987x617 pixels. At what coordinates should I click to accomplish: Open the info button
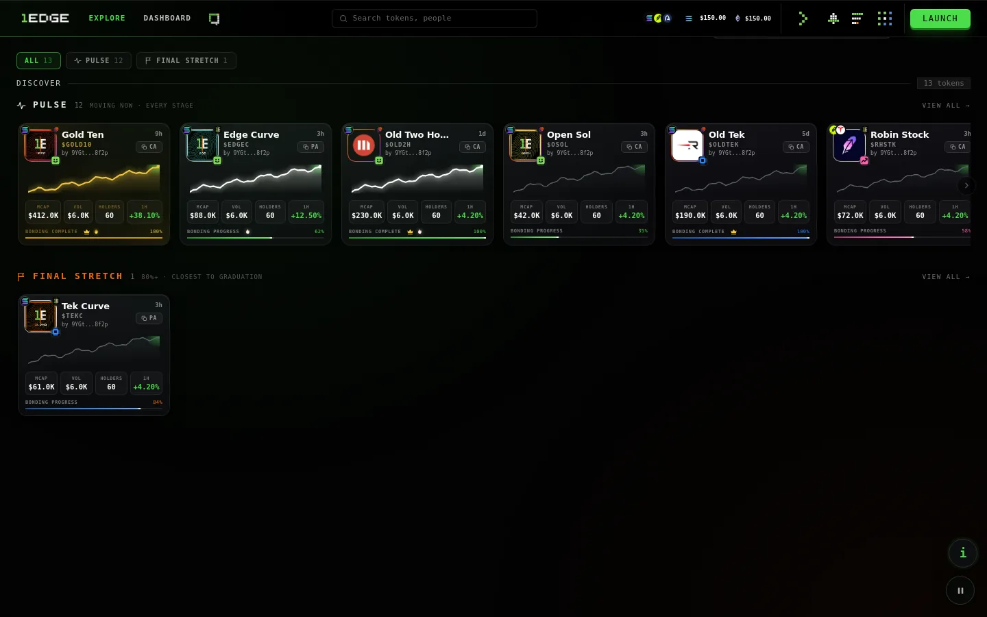(962, 553)
